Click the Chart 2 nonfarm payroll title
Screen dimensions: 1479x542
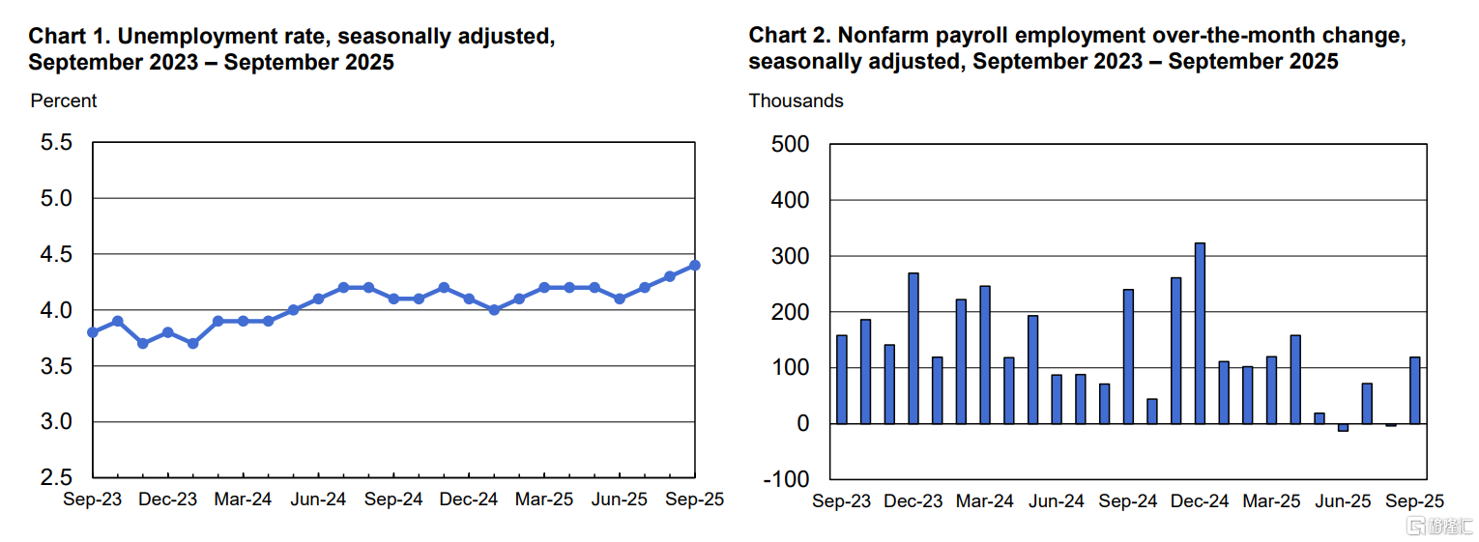(1076, 49)
